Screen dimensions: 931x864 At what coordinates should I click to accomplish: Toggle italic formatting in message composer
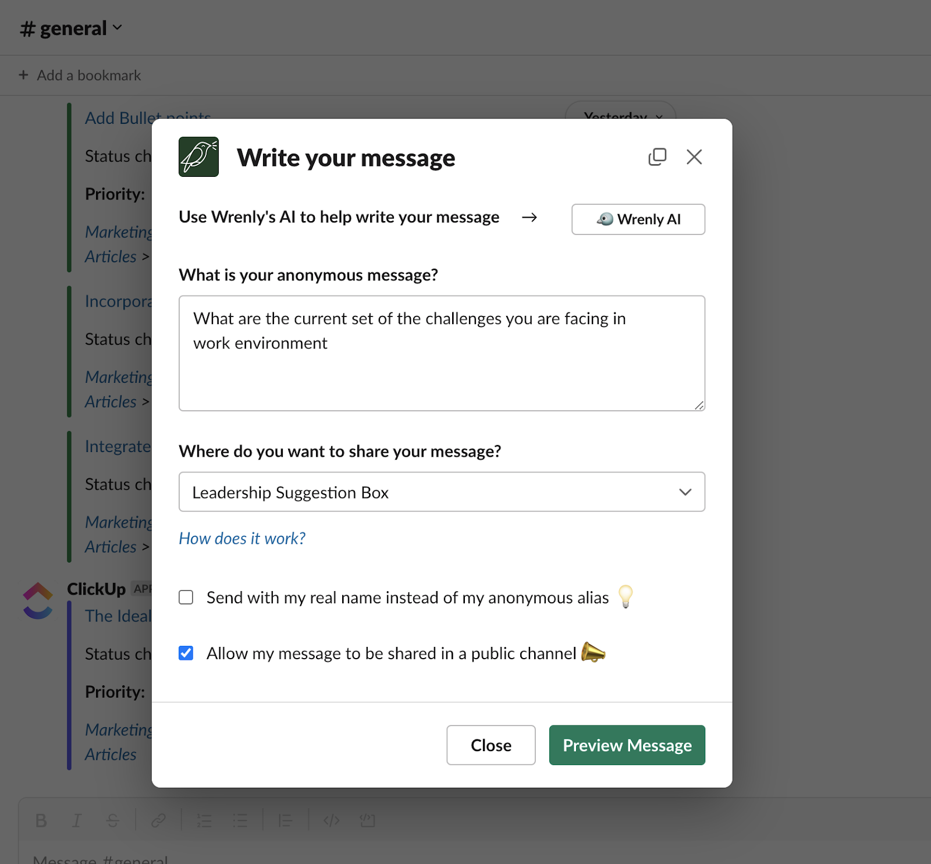76,821
